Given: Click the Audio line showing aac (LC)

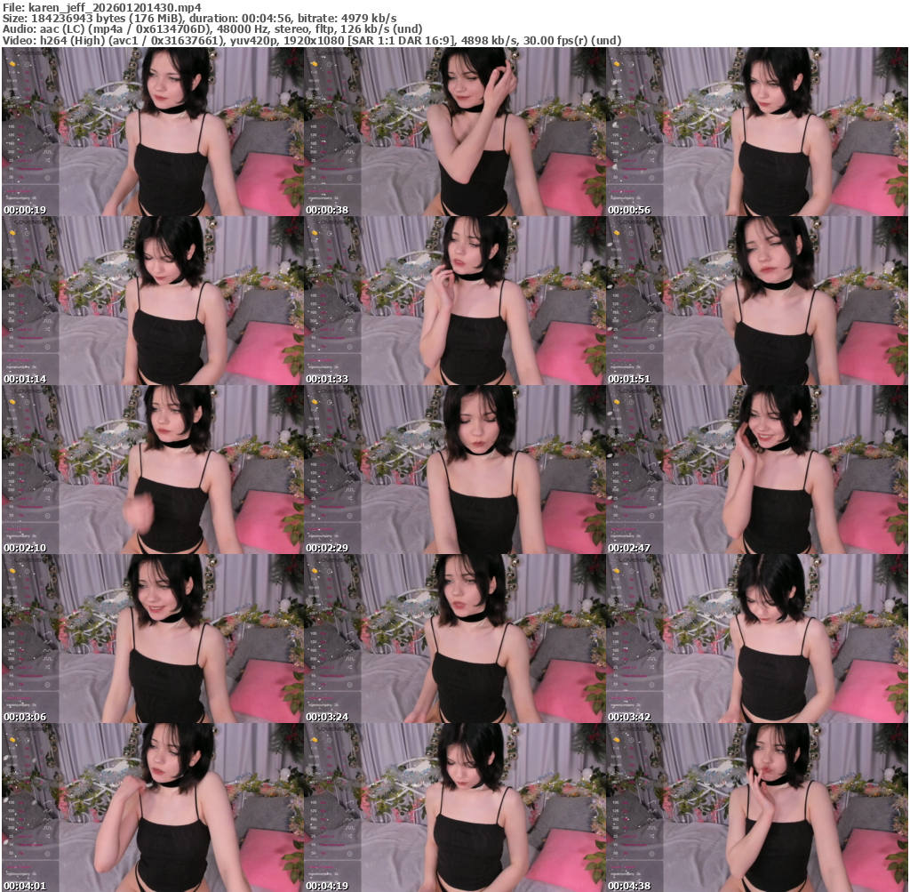Looking at the screenshot, I should pos(212,29).
